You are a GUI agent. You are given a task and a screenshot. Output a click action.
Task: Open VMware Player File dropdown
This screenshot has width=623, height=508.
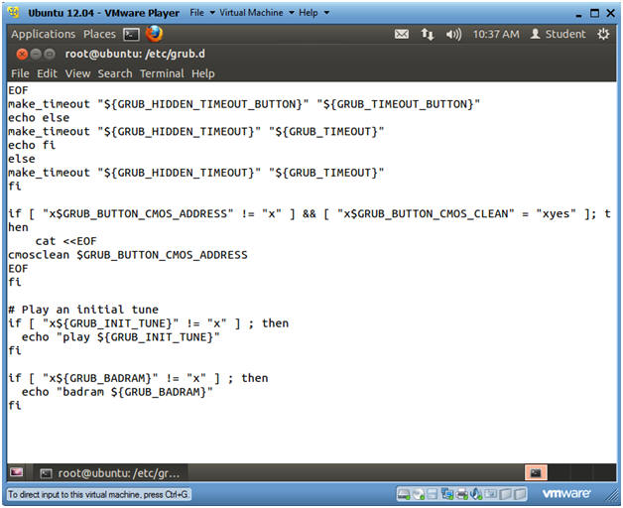coord(202,13)
